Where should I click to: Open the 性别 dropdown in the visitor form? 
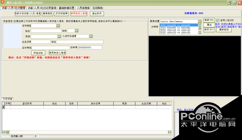click(x=76, y=31)
